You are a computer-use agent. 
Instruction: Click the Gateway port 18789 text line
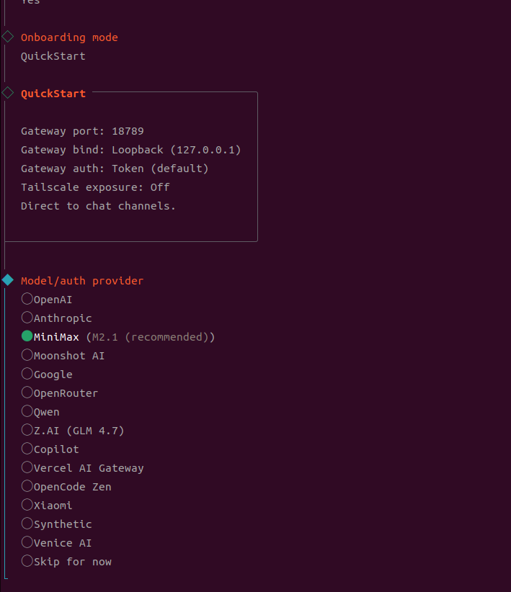pyautogui.click(x=81, y=130)
